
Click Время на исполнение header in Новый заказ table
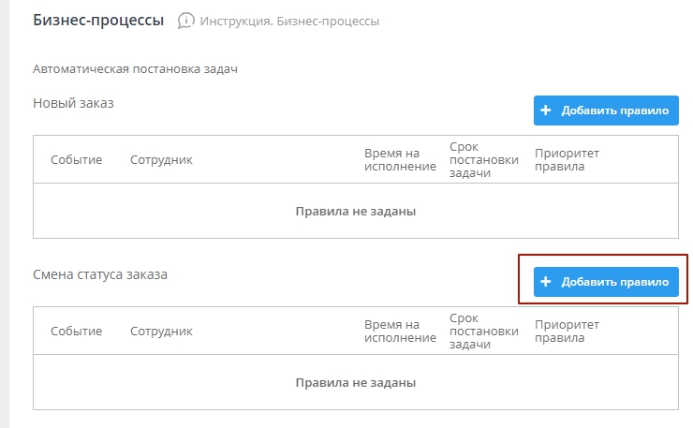coord(400,160)
